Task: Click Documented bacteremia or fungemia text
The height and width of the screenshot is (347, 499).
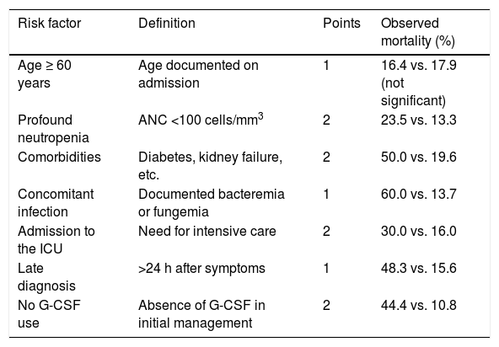Action: point(212,203)
